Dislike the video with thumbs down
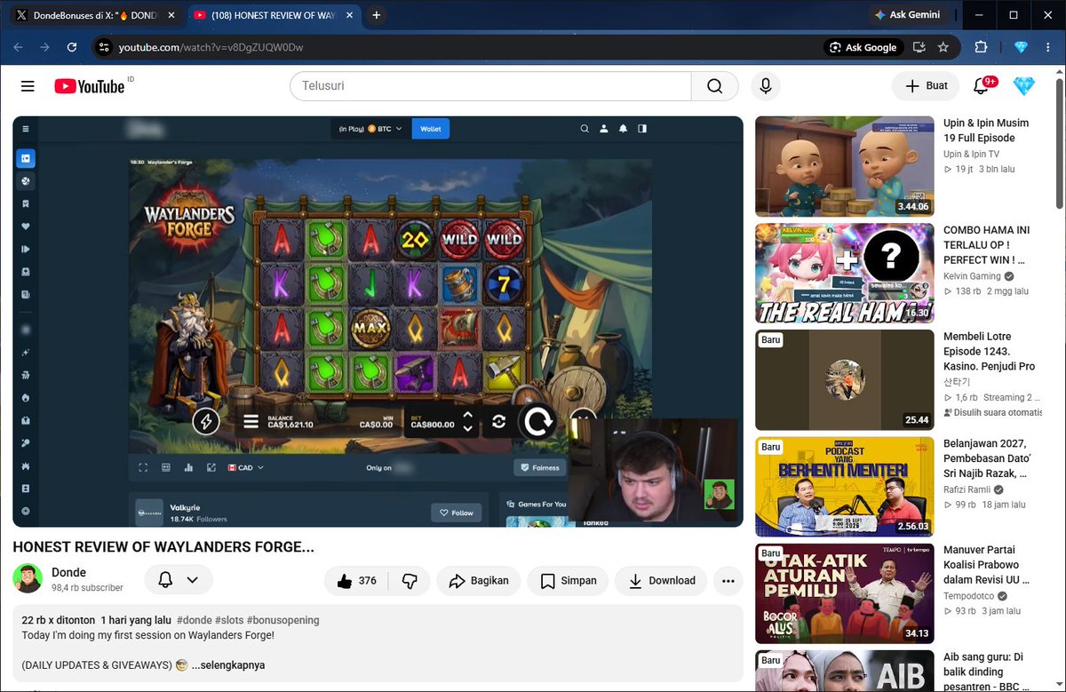Image resolution: width=1066 pixels, height=692 pixels. click(410, 581)
